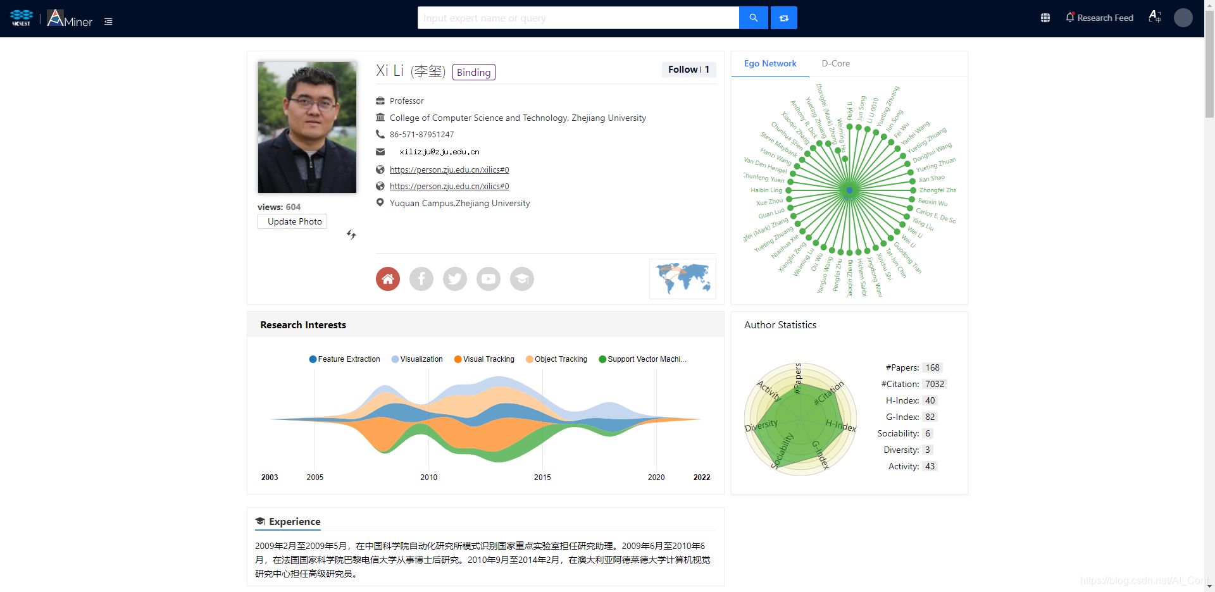Toggle Support Vector Machine legend item

[x=642, y=359]
